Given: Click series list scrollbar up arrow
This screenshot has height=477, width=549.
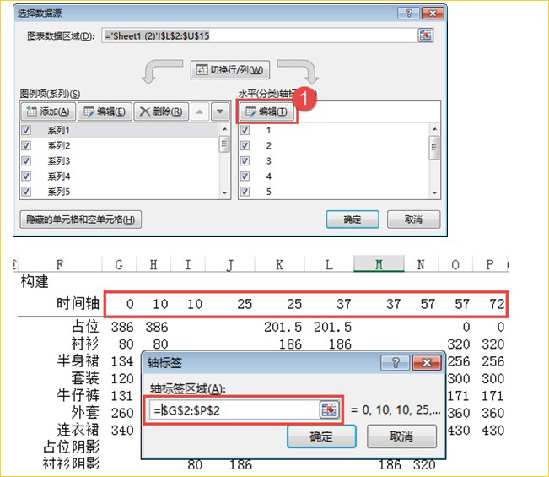Looking at the screenshot, I should coord(225,129).
